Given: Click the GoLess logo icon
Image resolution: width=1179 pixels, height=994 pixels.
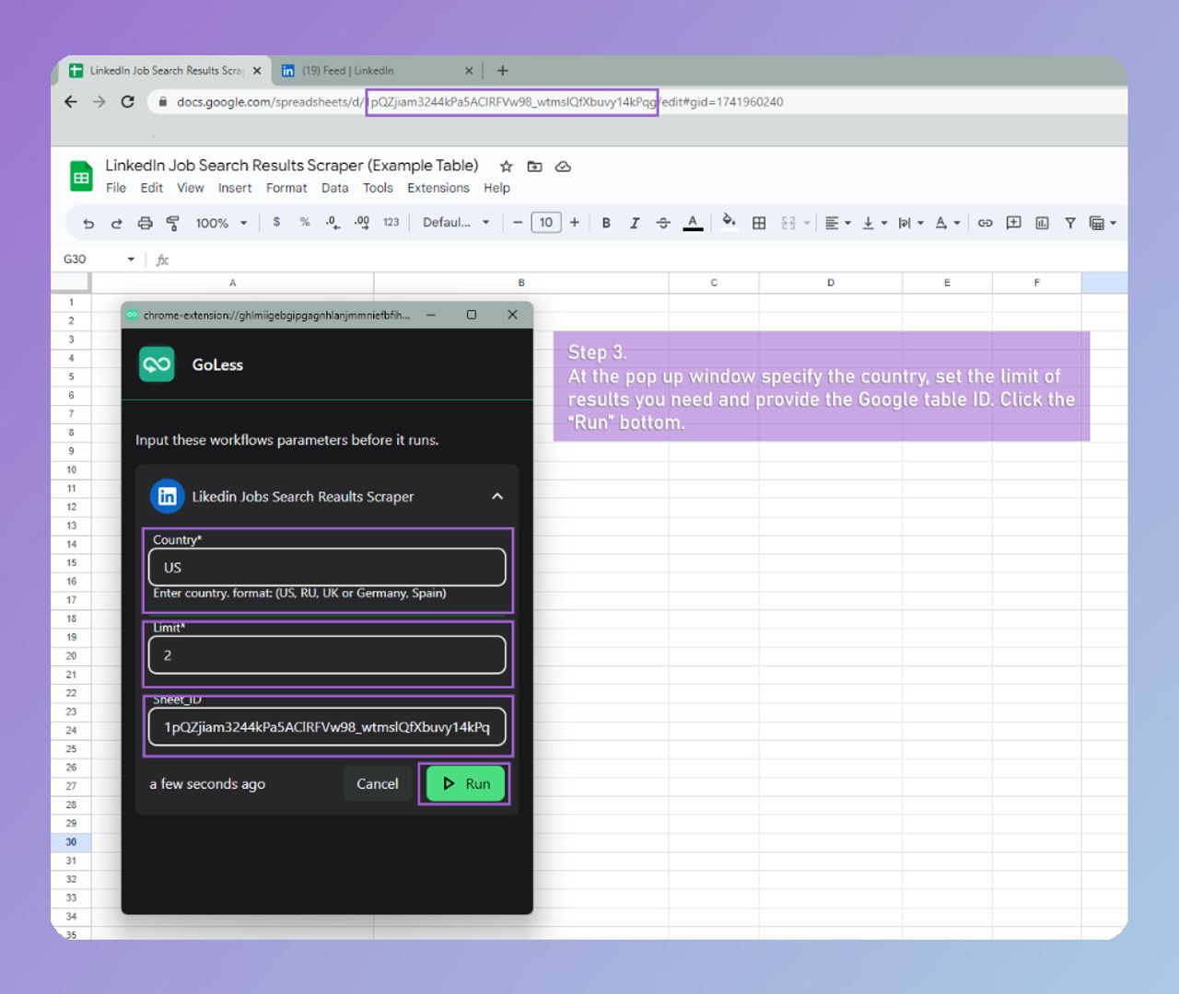Looking at the screenshot, I should pos(157,364).
